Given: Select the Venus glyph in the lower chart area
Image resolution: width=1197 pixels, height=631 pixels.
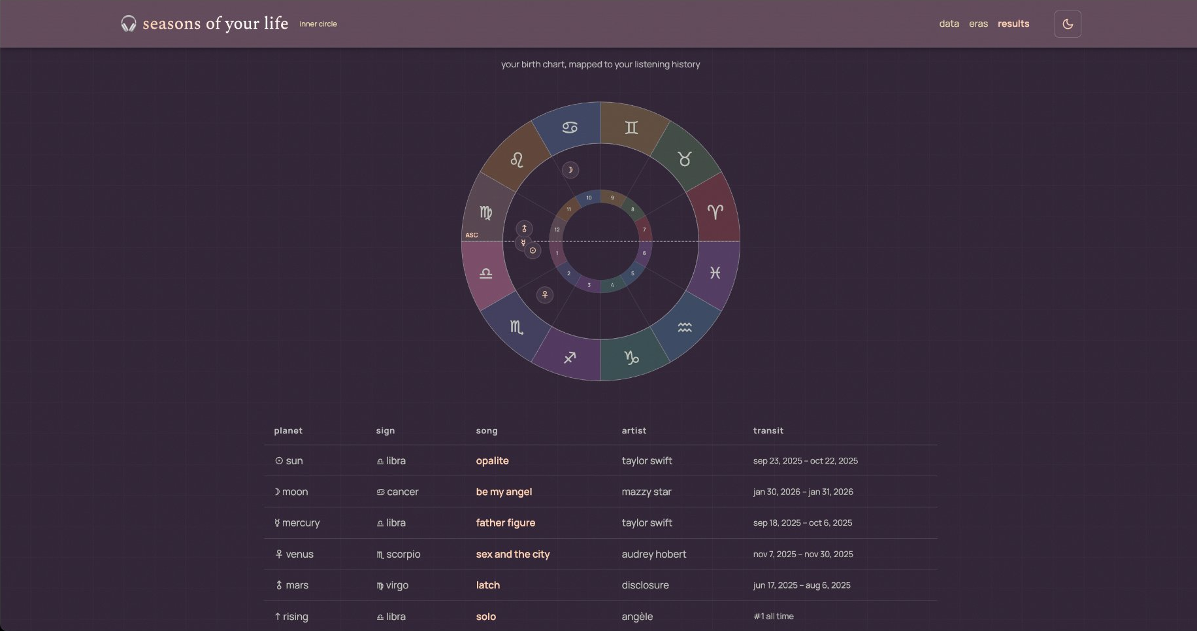Looking at the screenshot, I should tap(545, 295).
